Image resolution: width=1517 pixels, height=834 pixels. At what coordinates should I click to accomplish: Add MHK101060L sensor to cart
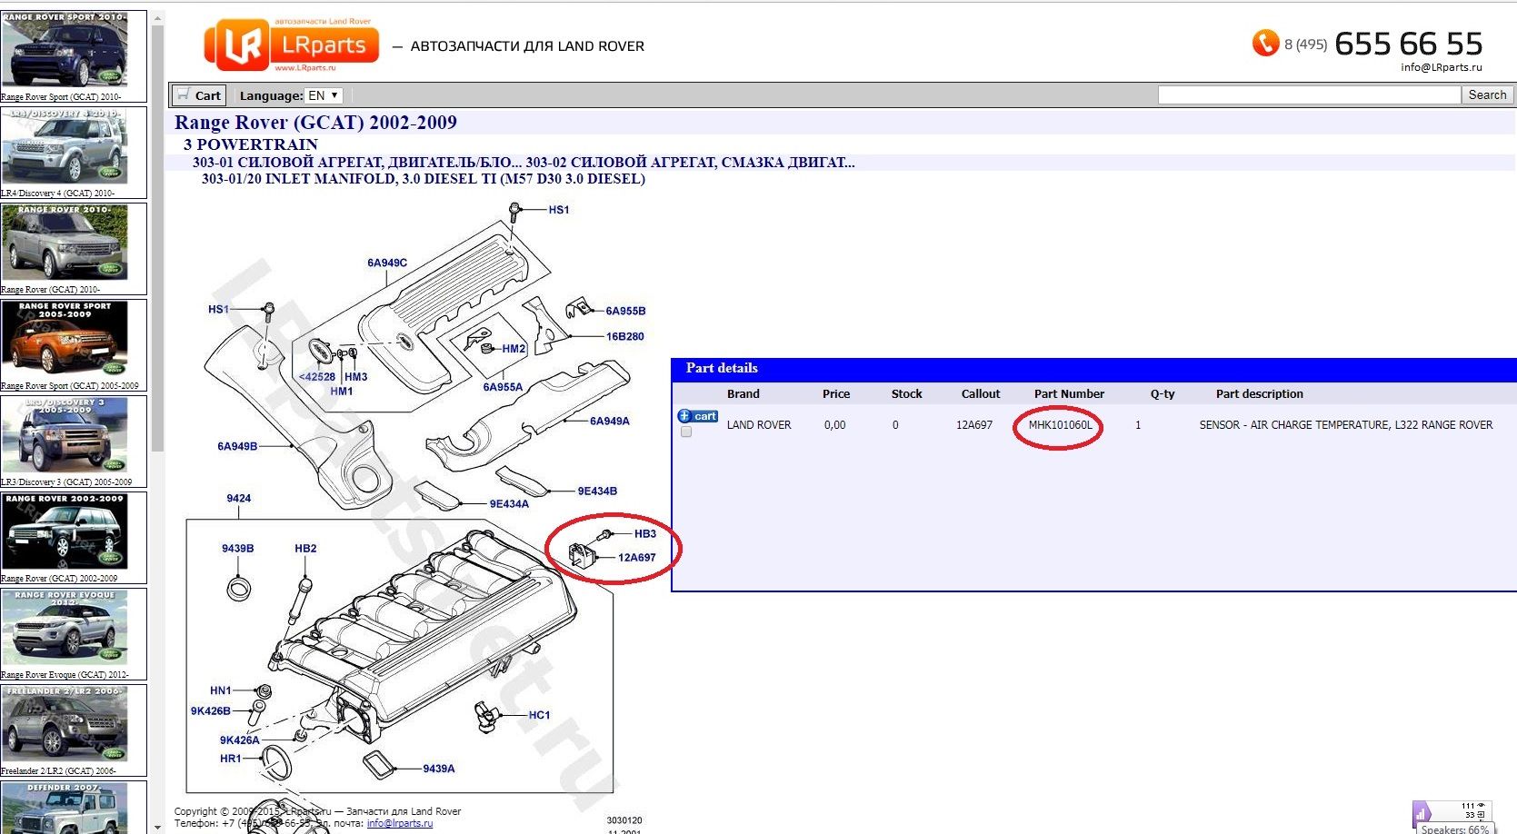[x=698, y=416]
